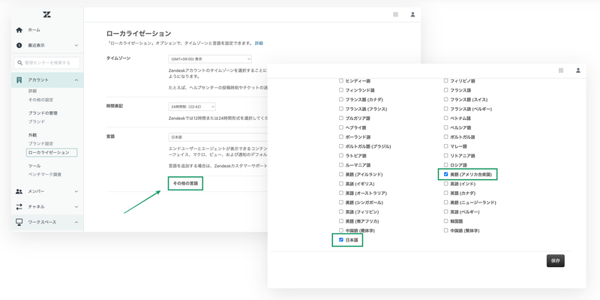The width and height of the screenshot is (600, 300).
Task: Check the ルーマニア語 checkbox
Action: click(x=341, y=165)
